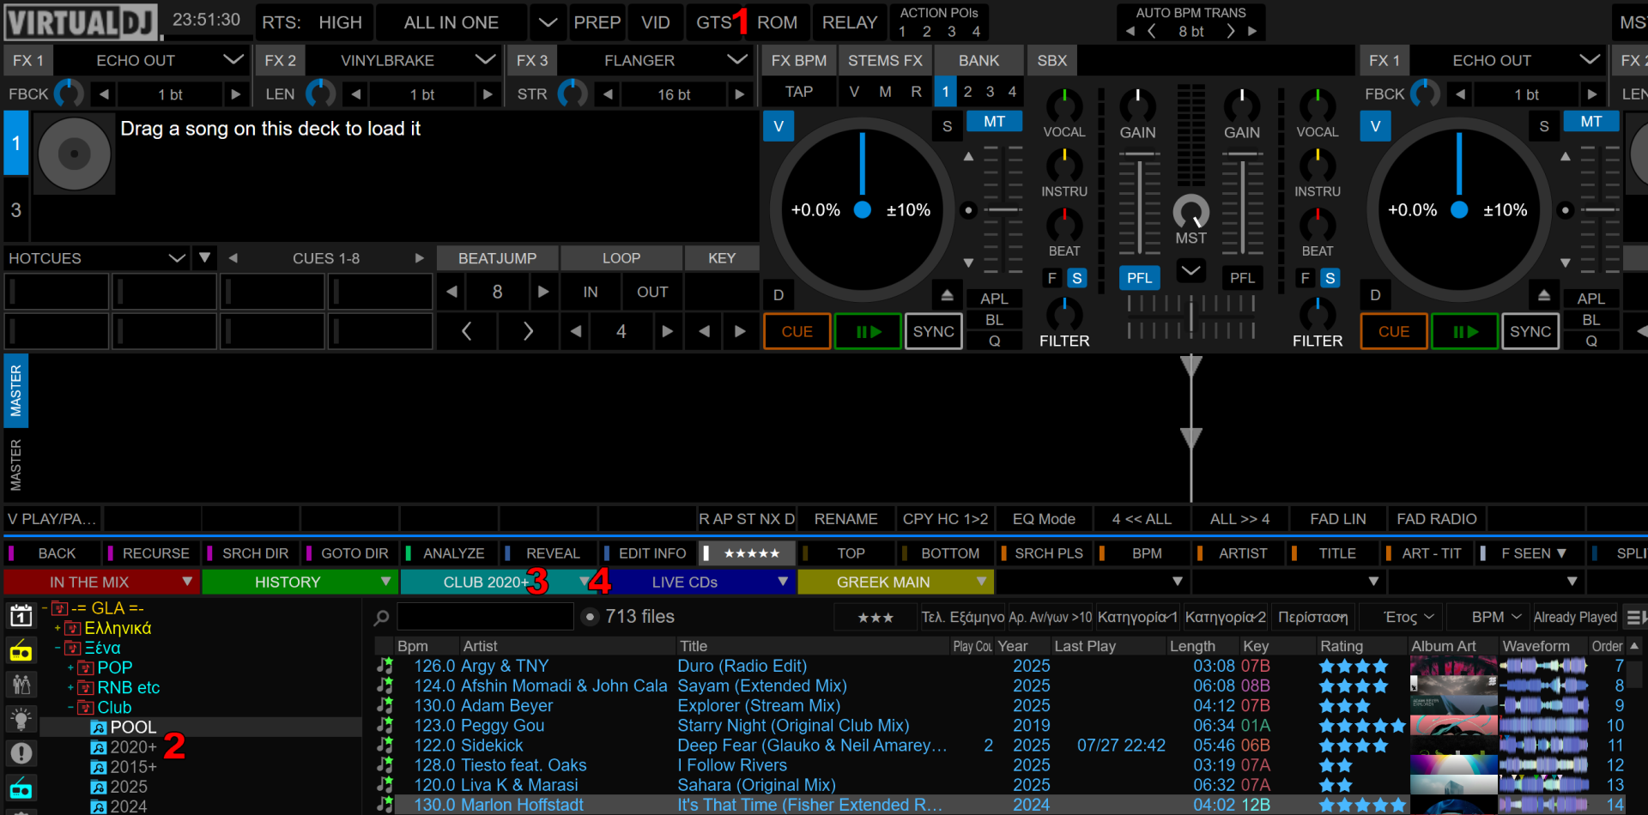Open the STEMS FX tab

[x=884, y=61]
